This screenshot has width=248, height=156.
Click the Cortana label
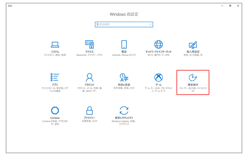(55, 118)
